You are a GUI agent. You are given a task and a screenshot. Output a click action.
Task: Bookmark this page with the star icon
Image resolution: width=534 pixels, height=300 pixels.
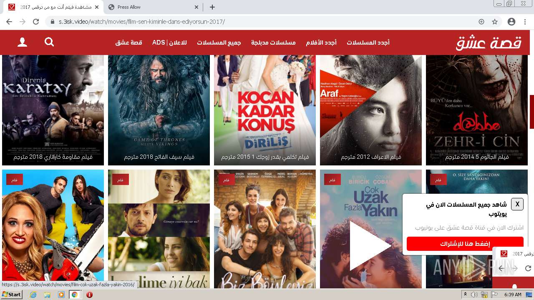point(495,22)
